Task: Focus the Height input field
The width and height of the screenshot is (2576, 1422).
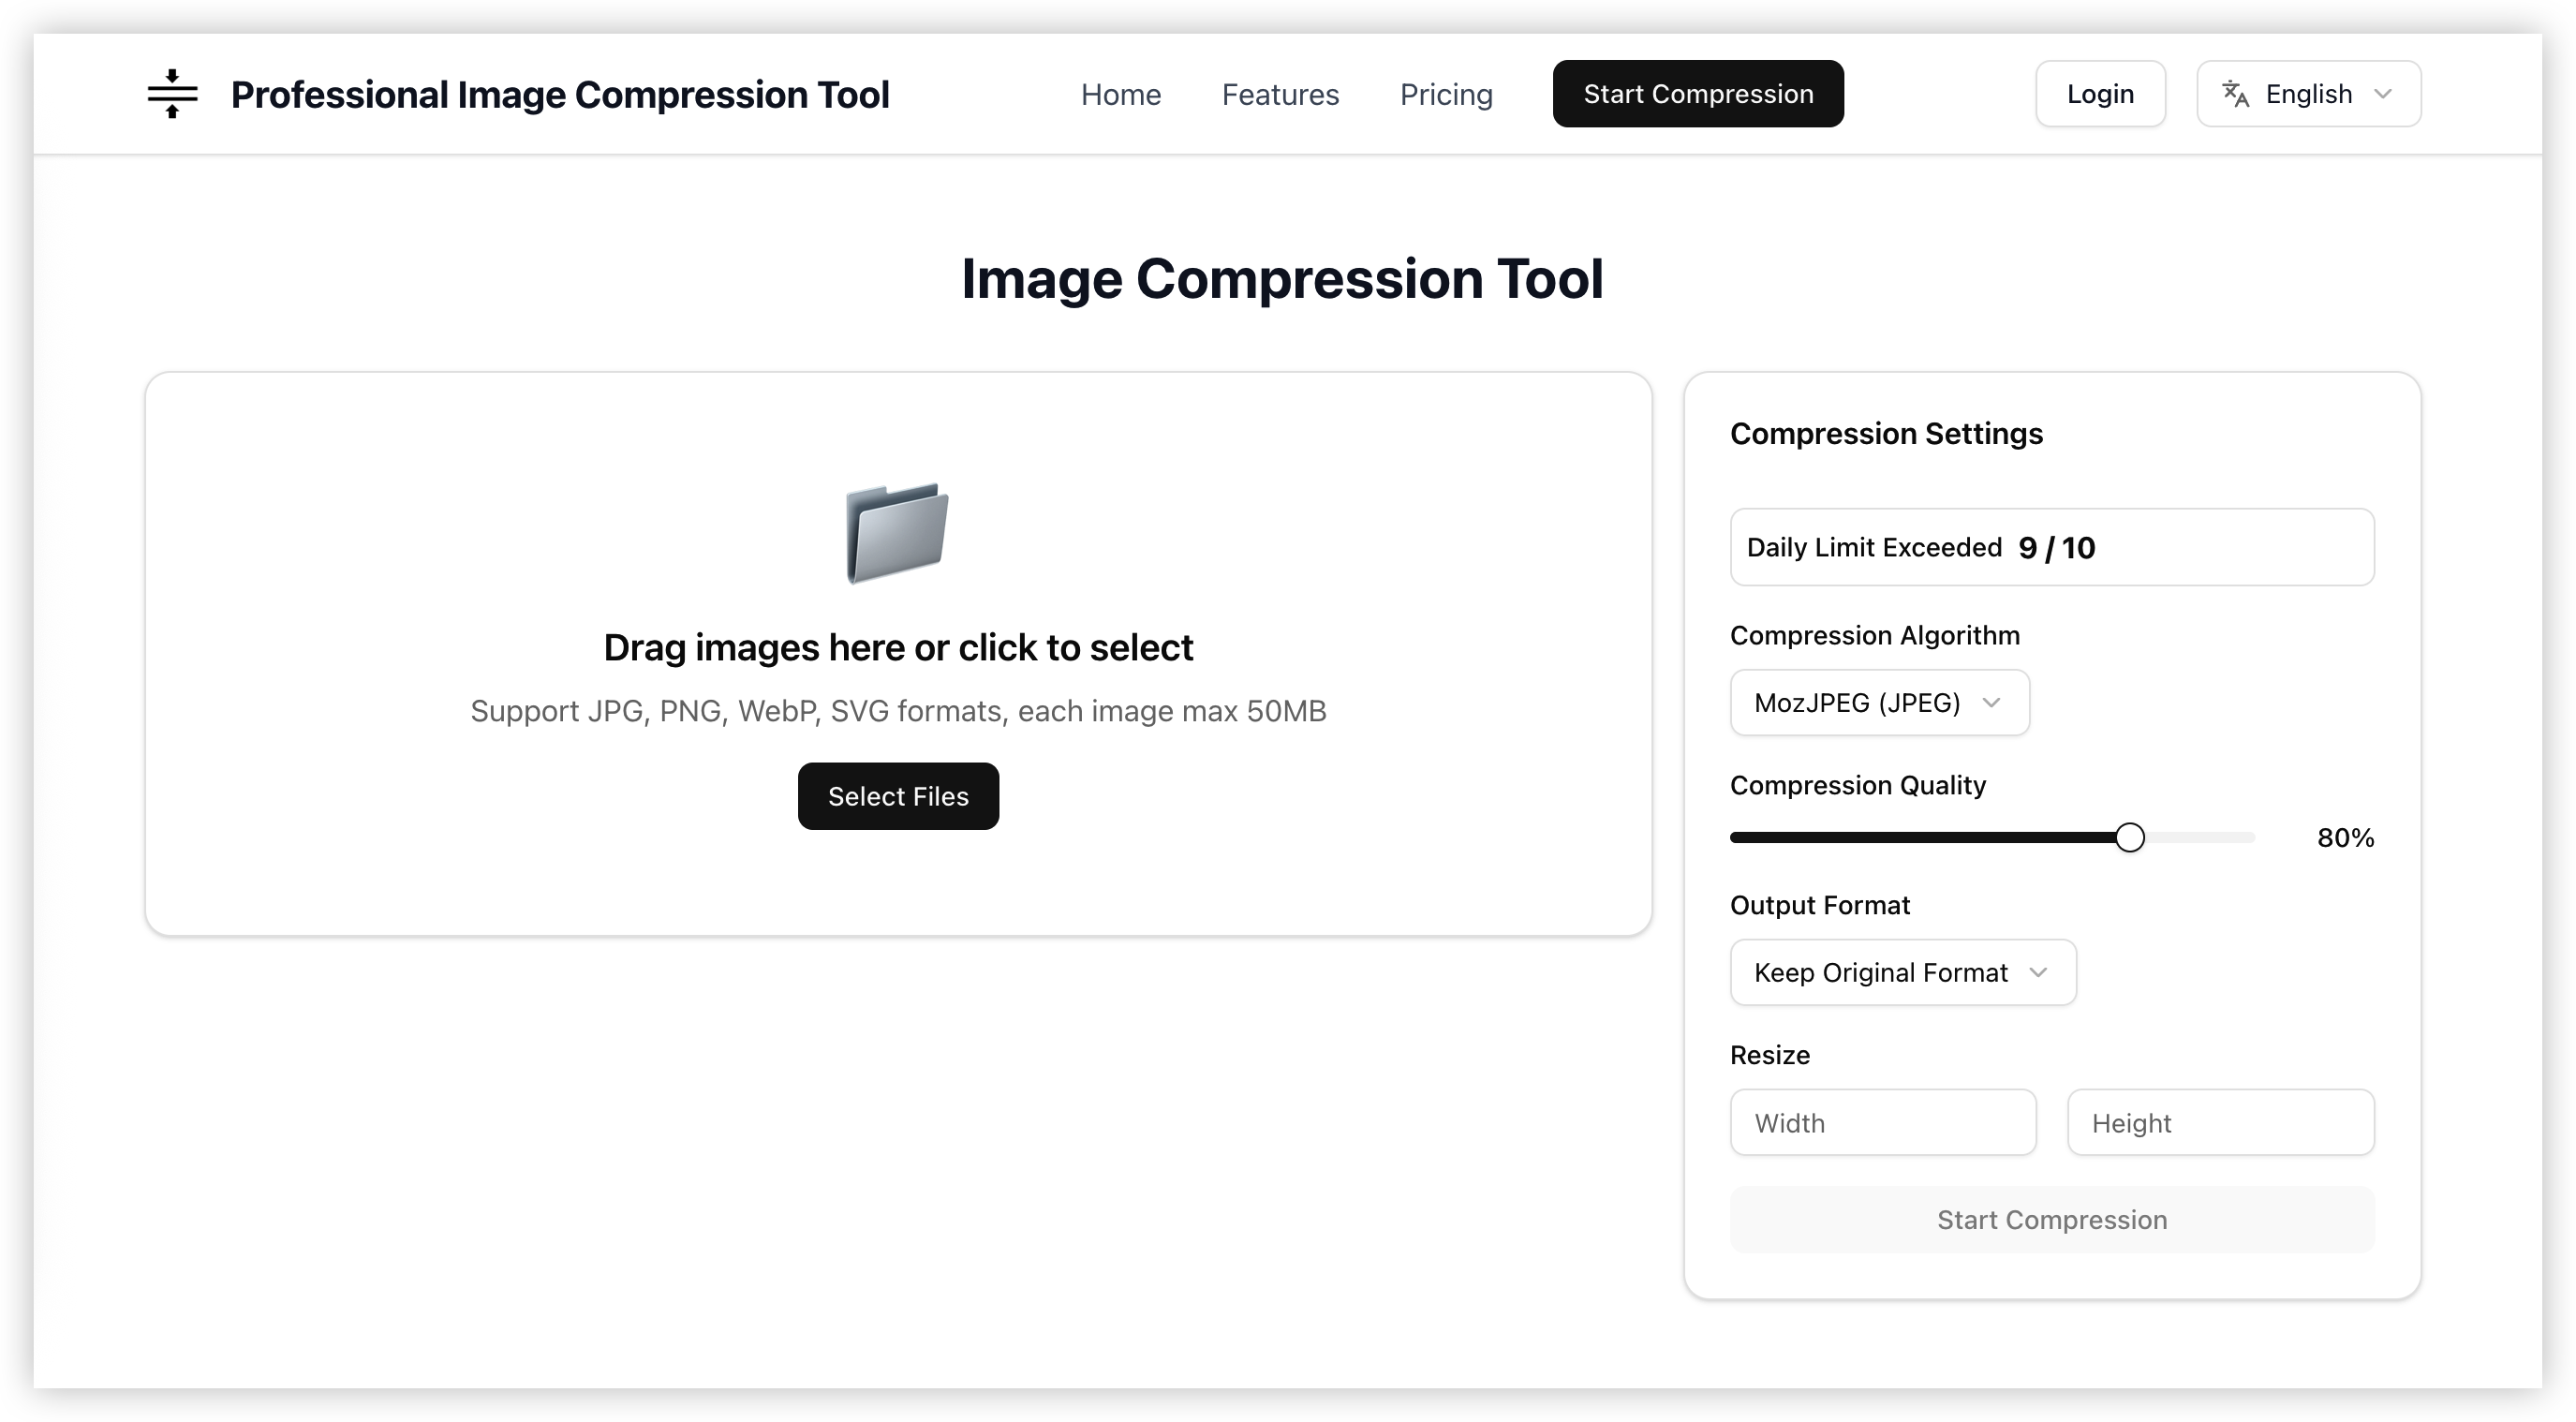Action: coord(2219,1122)
